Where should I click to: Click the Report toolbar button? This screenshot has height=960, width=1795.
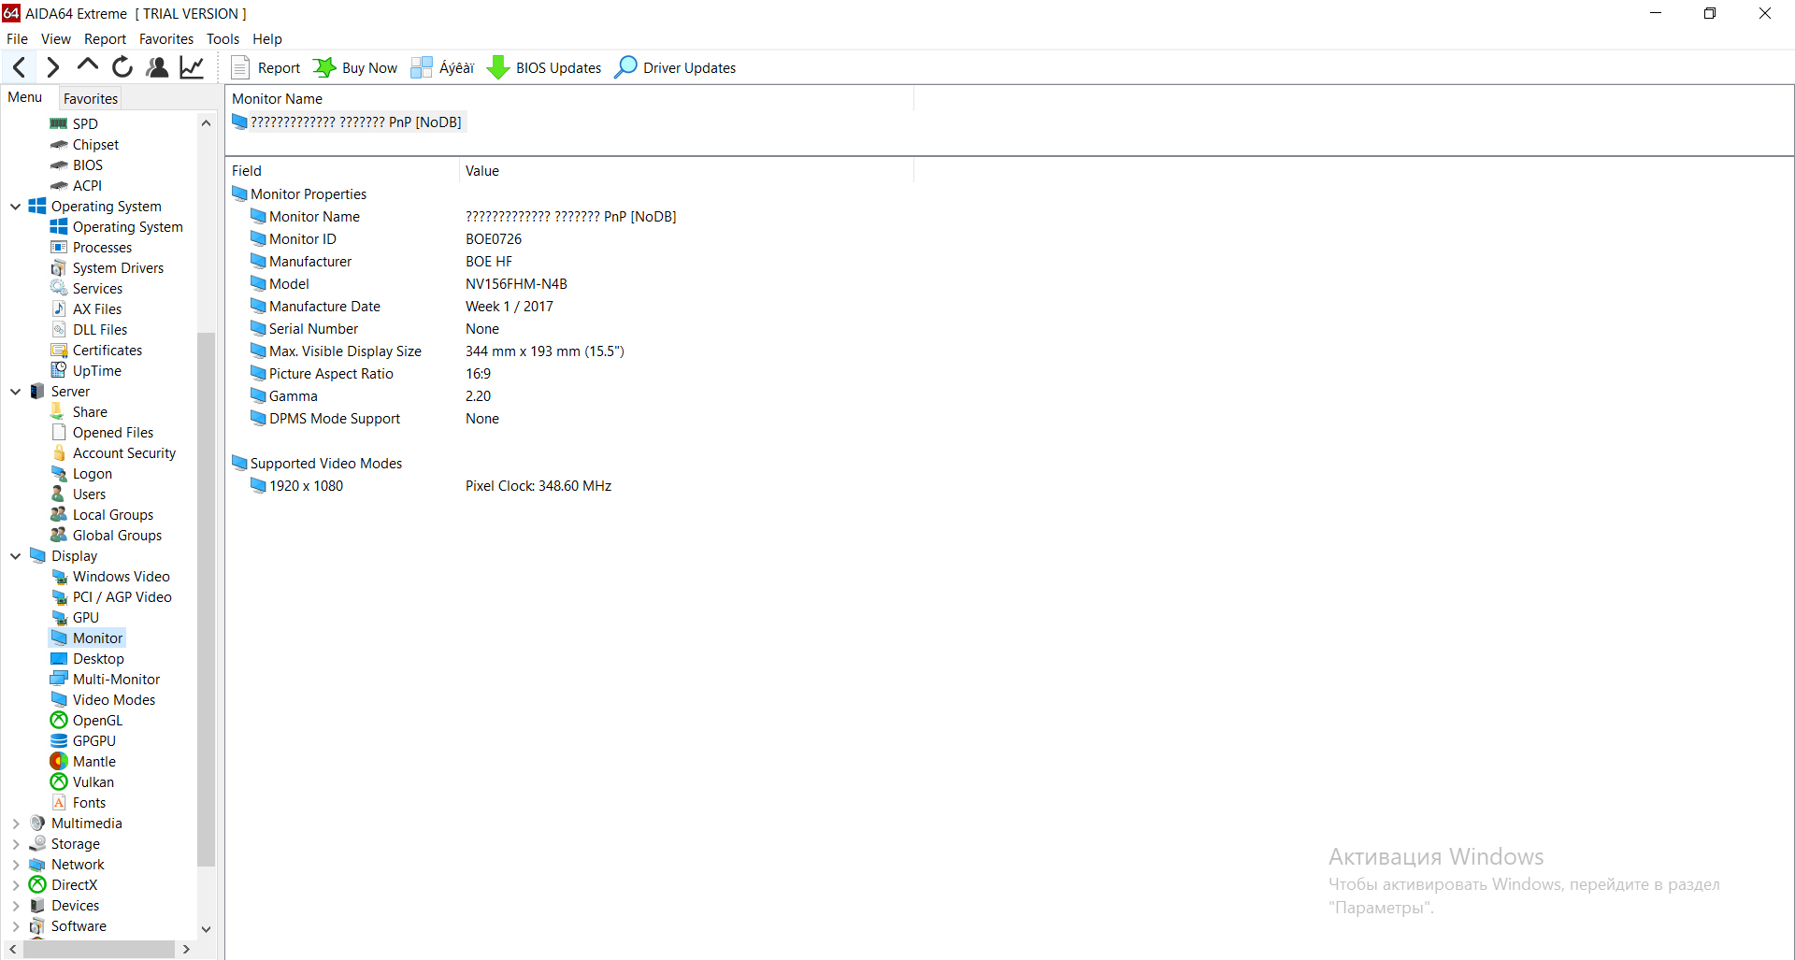266,67
